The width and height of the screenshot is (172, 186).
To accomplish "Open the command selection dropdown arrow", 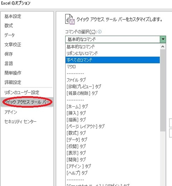I will pos(163,39).
